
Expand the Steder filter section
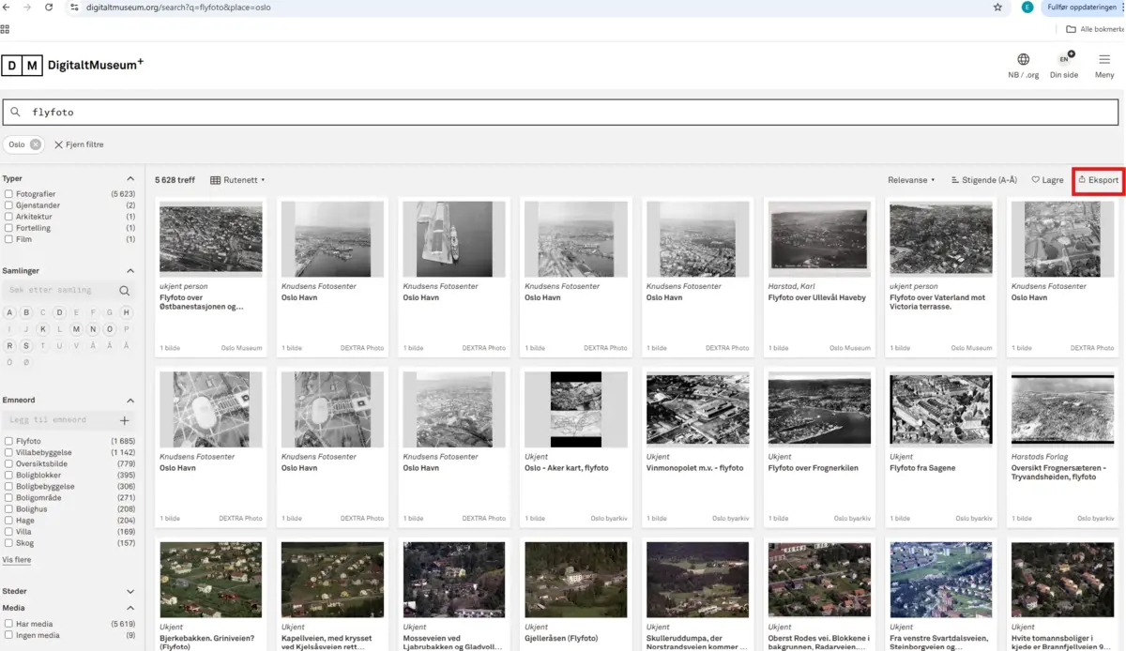(130, 592)
